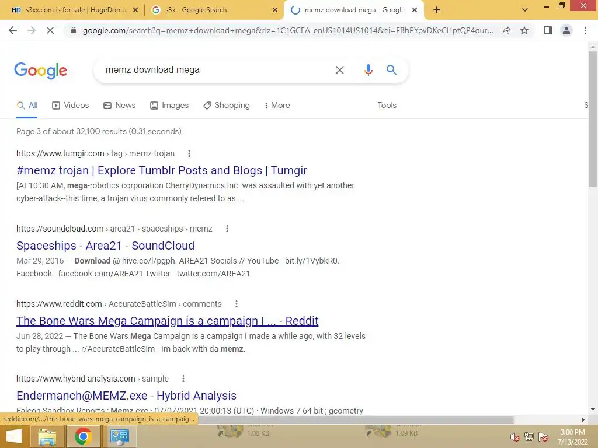Select the Images results filter
The width and height of the screenshot is (598, 448).
(x=169, y=106)
